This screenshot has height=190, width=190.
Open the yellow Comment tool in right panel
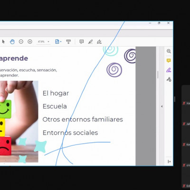[169, 60]
